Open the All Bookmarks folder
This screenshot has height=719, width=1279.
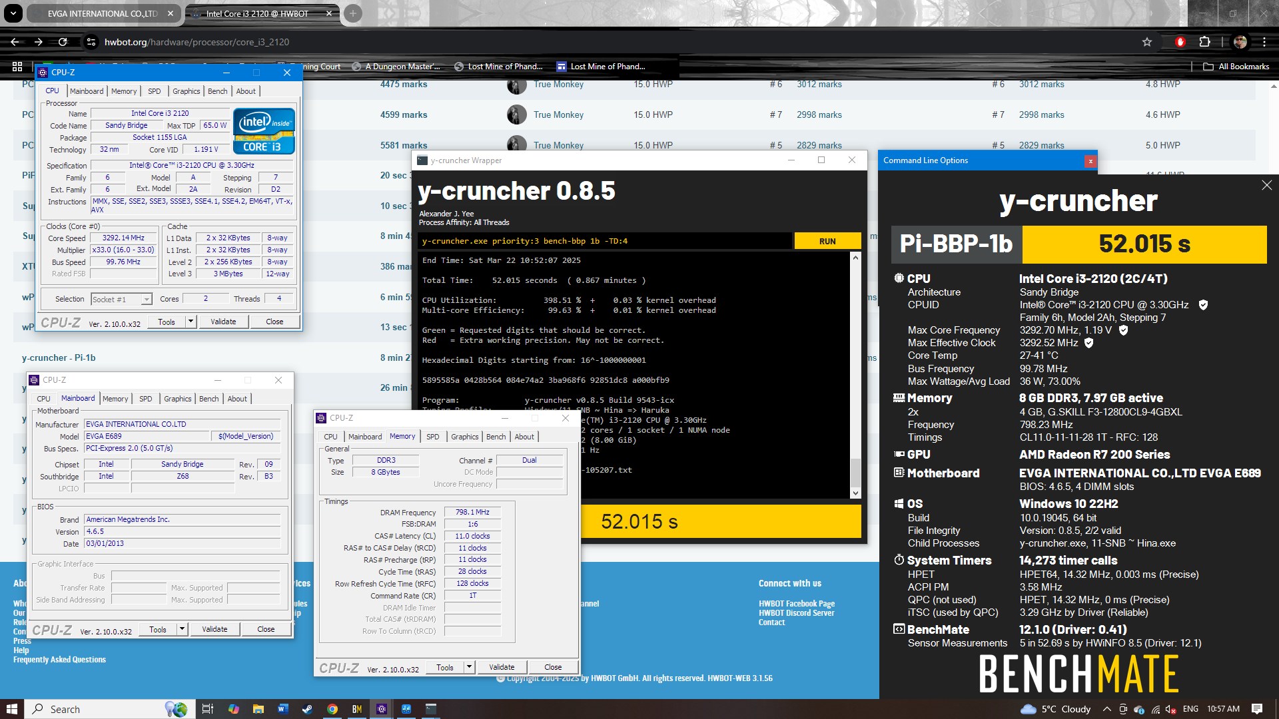[1236, 67]
